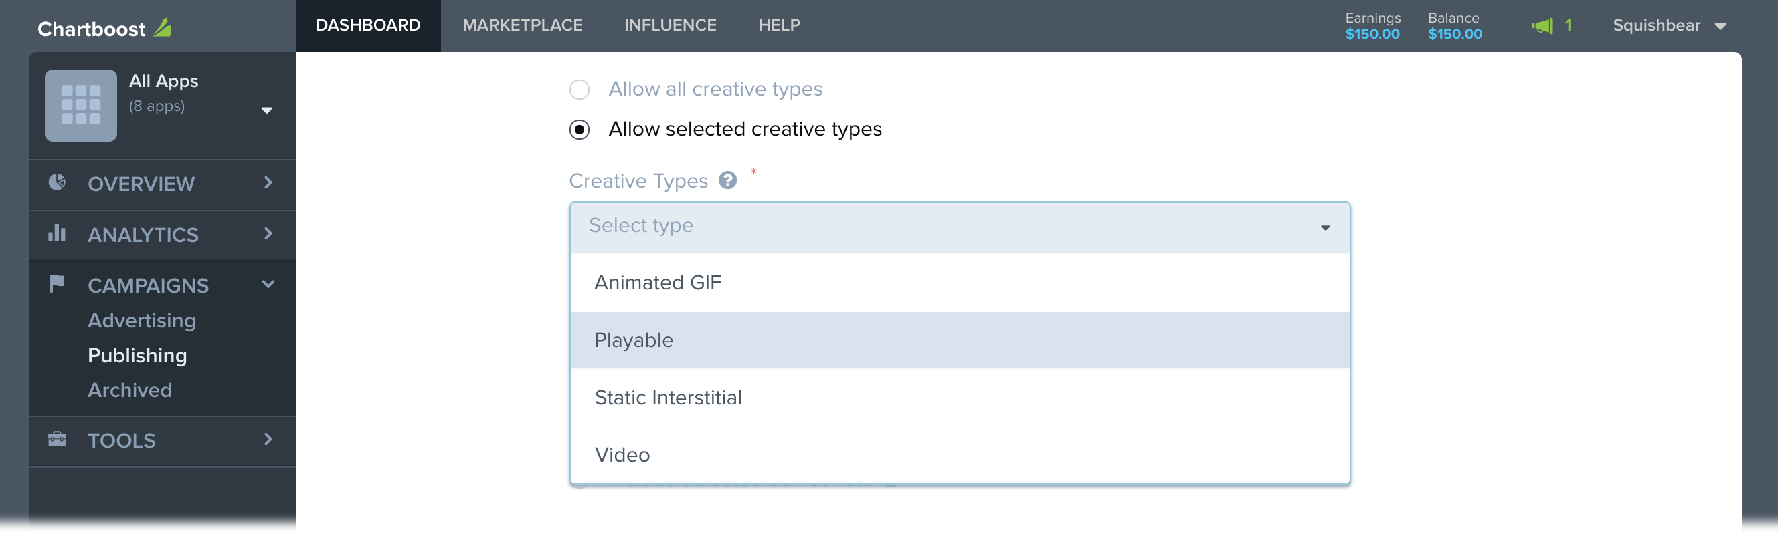Switch to the Dashboard tab
Viewport: 1778px width, 534px height.
tap(368, 25)
